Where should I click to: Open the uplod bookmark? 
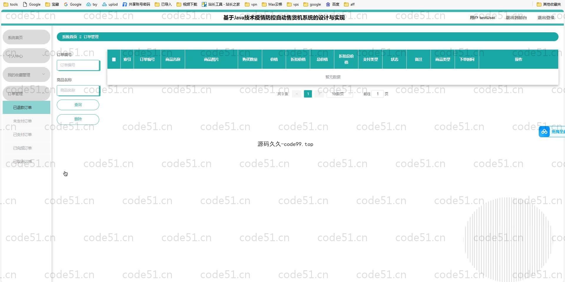[x=110, y=4]
